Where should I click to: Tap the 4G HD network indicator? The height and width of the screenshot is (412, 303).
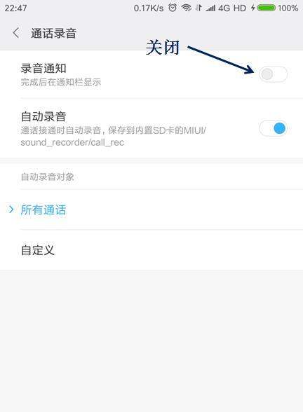click(x=232, y=8)
